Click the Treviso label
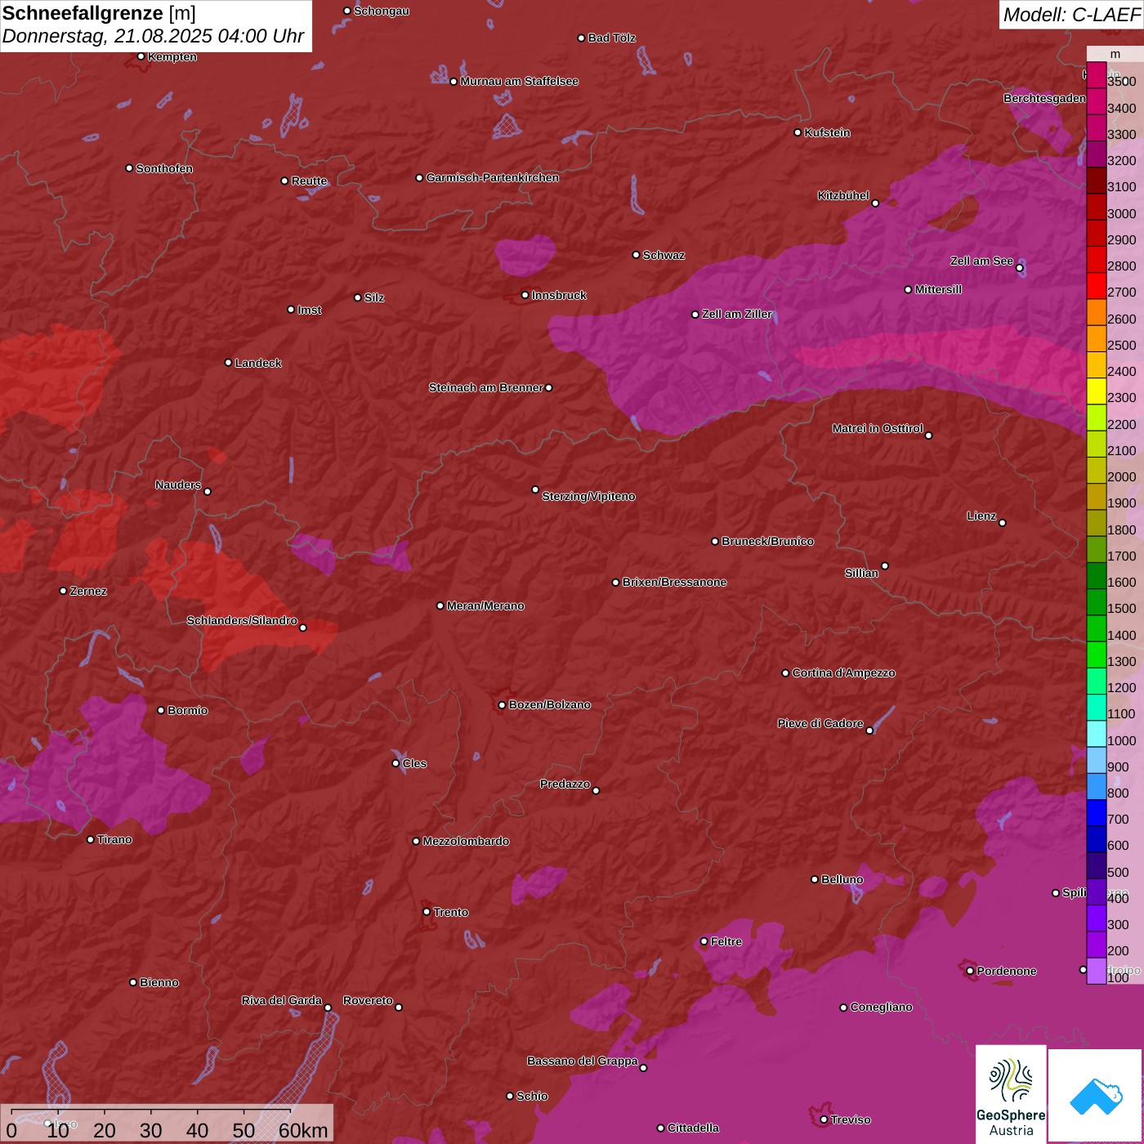This screenshot has width=1144, height=1144. (851, 1119)
